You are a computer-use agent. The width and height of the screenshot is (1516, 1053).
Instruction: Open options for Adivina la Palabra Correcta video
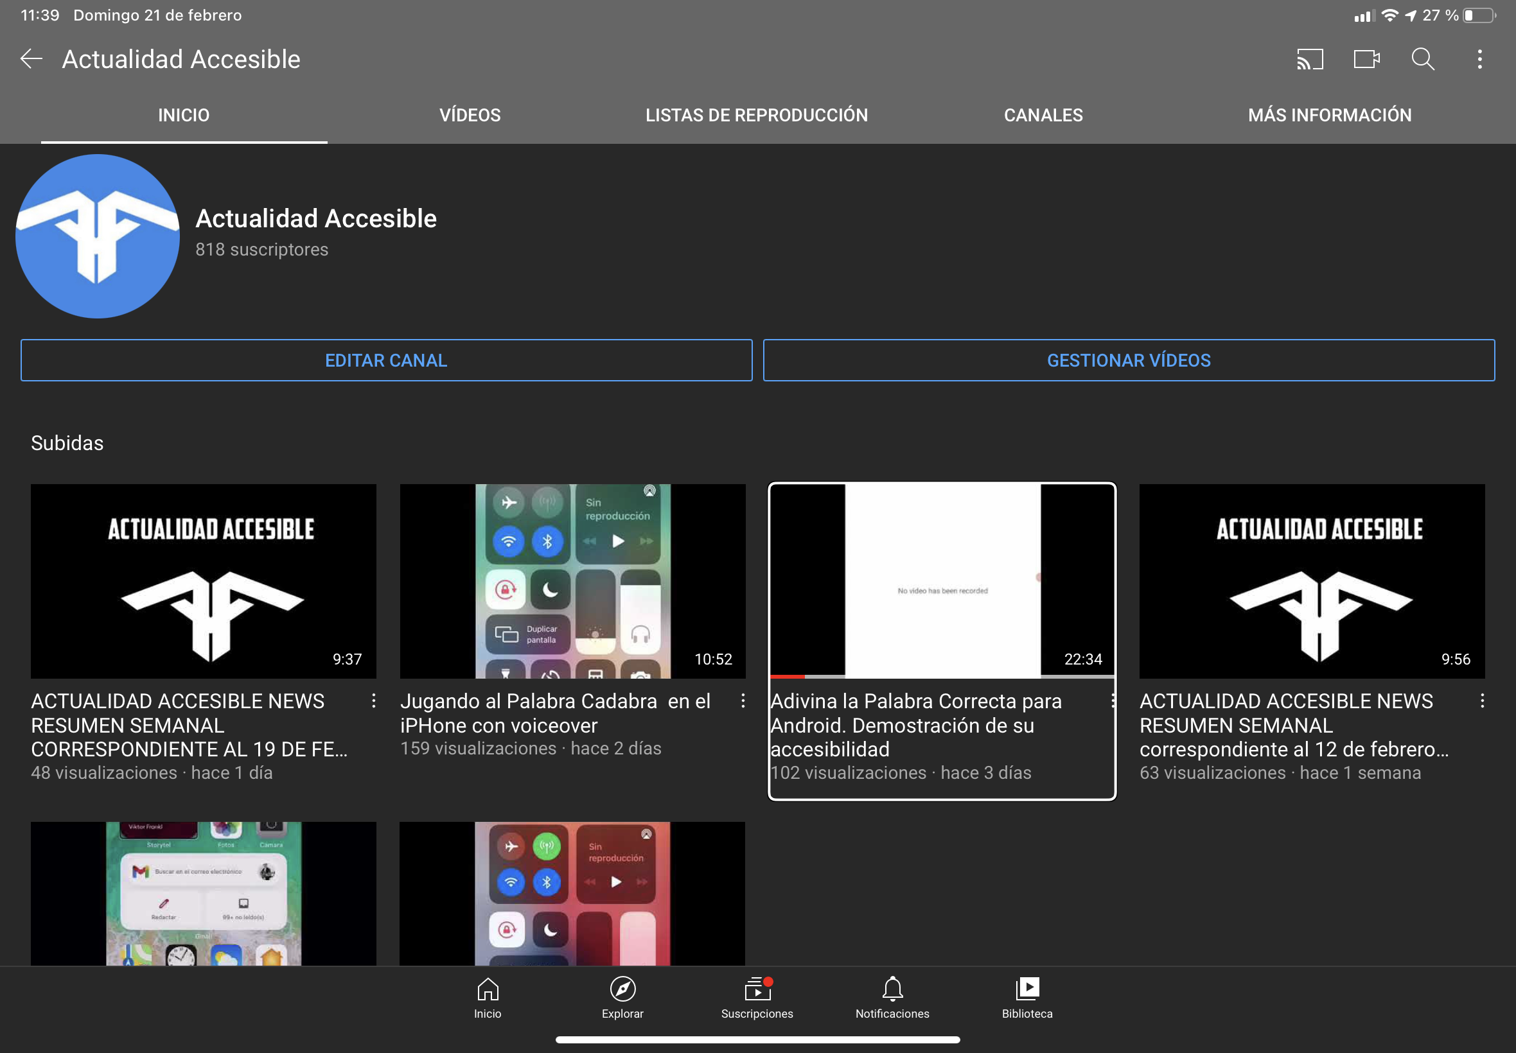(1113, 701)
